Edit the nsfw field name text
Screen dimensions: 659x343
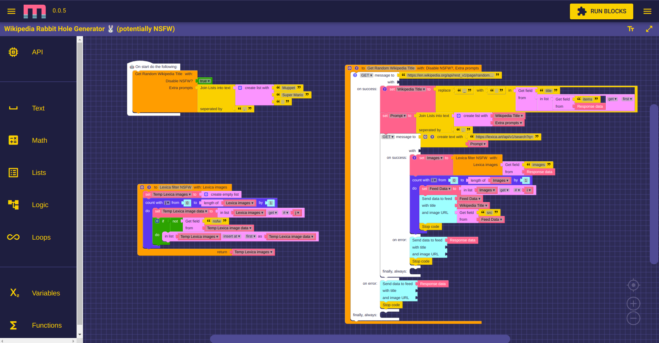tap(216, 221)
